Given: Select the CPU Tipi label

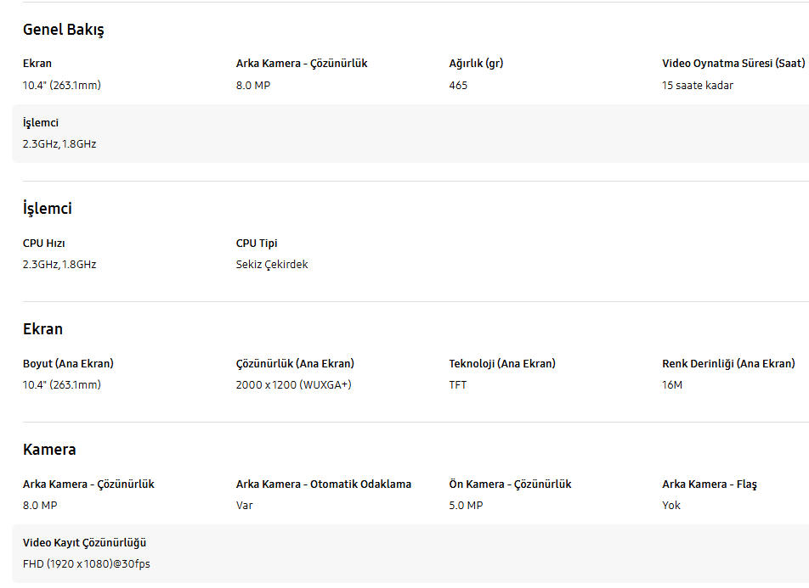Looking at the screenshot, I should click(257, 244).
